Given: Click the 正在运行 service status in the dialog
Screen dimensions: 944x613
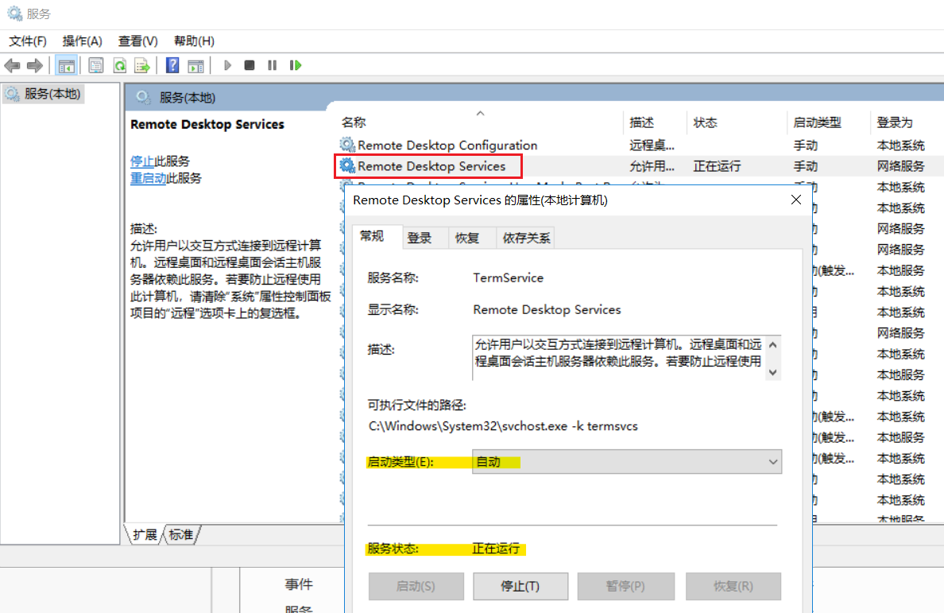Looking at the screenshot, I should (496, 549).
